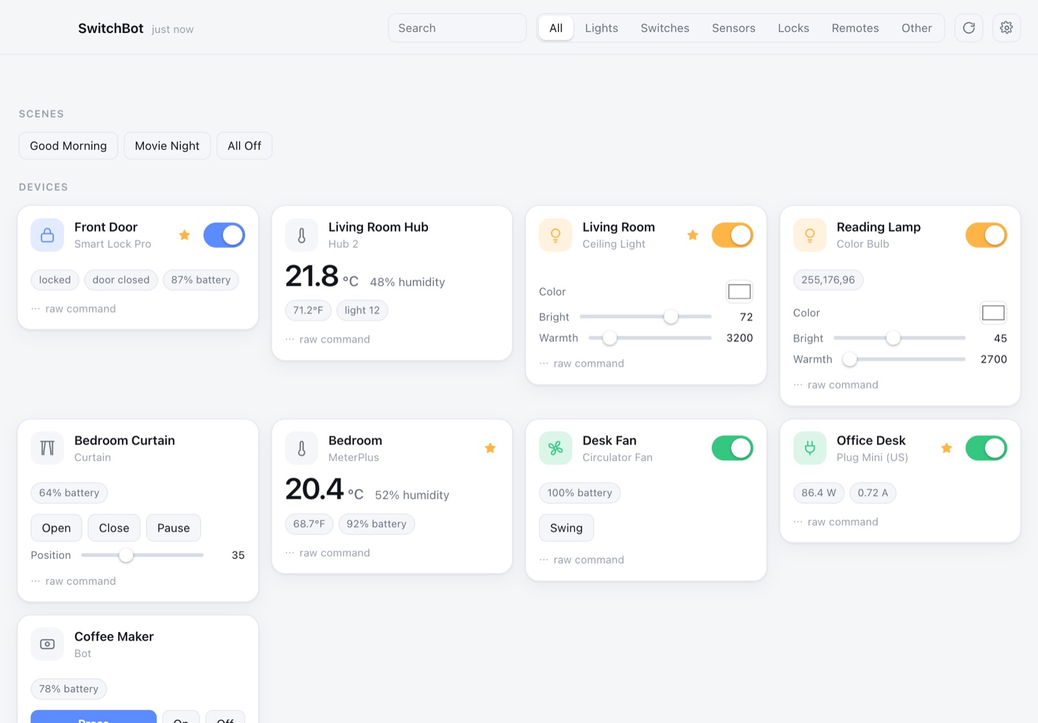
Task: Activate the Movie Night scene
Action: [167, 146]
